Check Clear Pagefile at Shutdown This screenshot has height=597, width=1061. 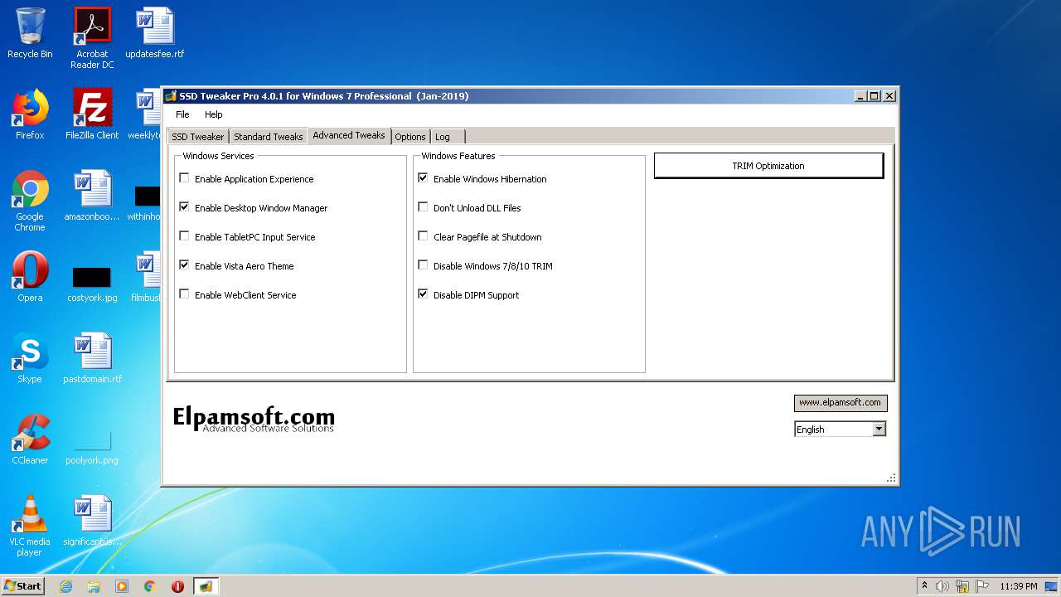pyautogui.click(x=423, y=236)
